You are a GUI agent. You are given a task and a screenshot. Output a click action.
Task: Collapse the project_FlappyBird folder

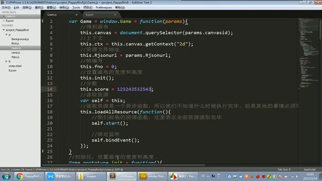click(4, 30)
